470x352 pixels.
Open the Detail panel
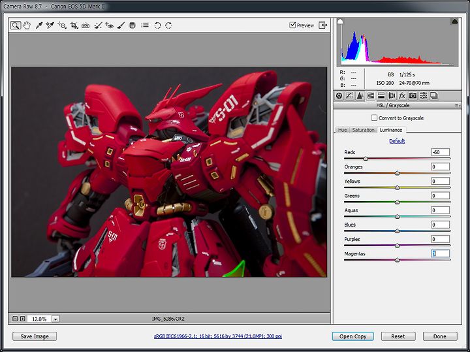[360, 95]
